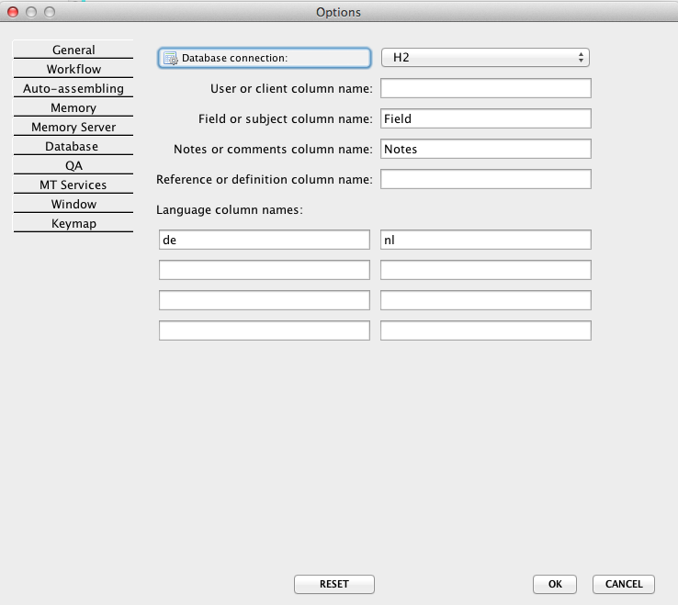Open the Memory Server tab
Viewport: 678px width, 605px height.
pyautogui.click(x=73, y=128)
